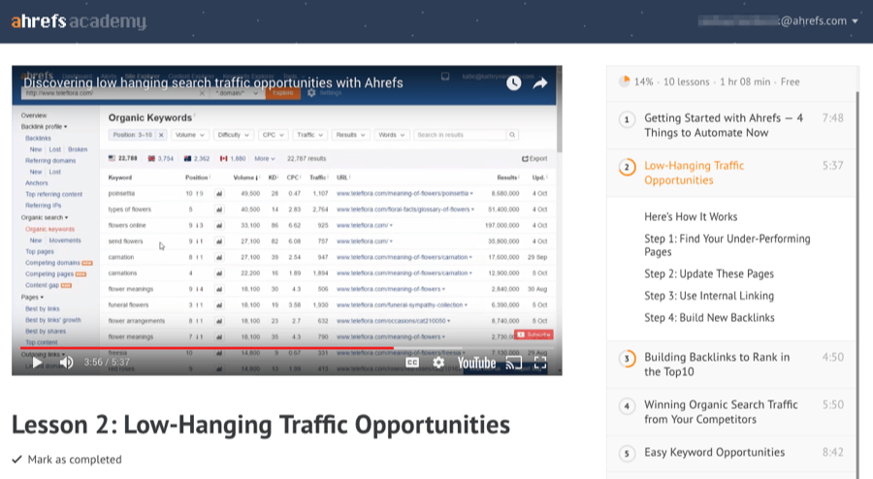Click Top pages in video sidebar
873x479 pixels.
pyautogui.click(x=40, y=251)
